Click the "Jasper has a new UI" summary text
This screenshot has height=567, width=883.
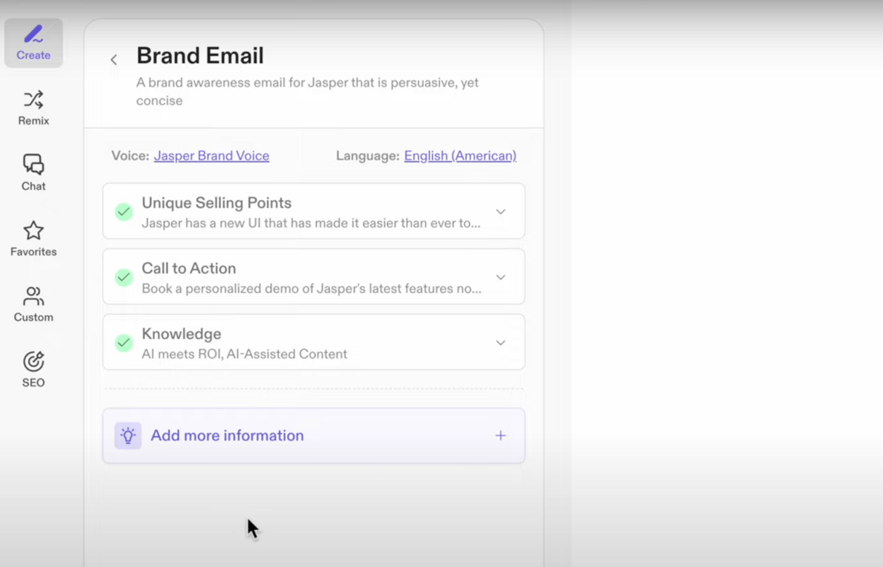tap(311, 223)
